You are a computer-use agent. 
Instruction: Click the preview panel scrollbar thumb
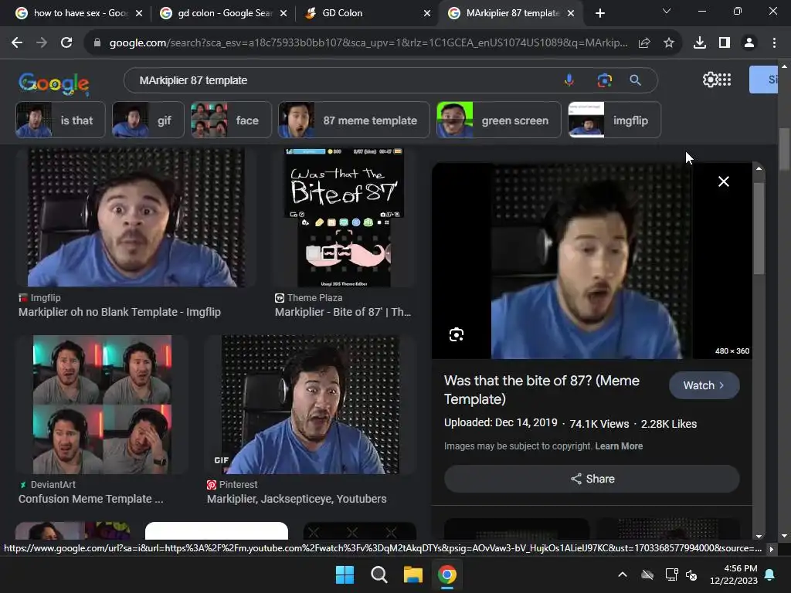pyautogui.click(x=759, y=229)
